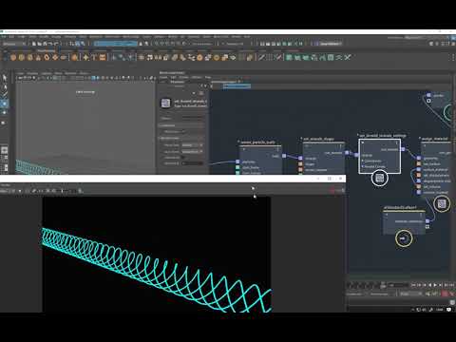Select the polygon cube shelf icon
The image size is (456, 342).
(21, 57)
